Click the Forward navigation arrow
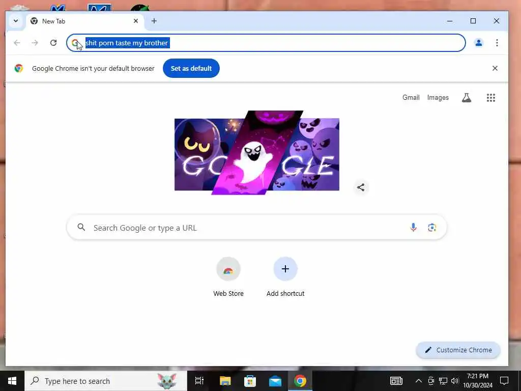The image size is (521, 391). click(x=35, y=43)
